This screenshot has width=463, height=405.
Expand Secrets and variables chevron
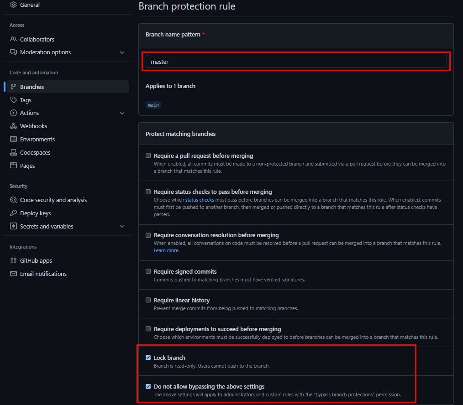pyautogui.click(x=122, y=227)
